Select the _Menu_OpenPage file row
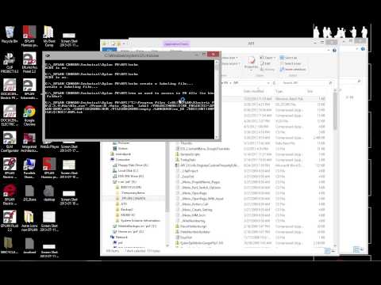Screen dimensions: 381x285 click(x=250, y=193)
